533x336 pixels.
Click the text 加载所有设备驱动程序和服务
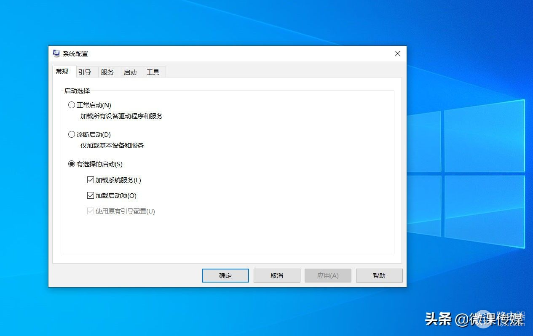(x=121, y=116)
